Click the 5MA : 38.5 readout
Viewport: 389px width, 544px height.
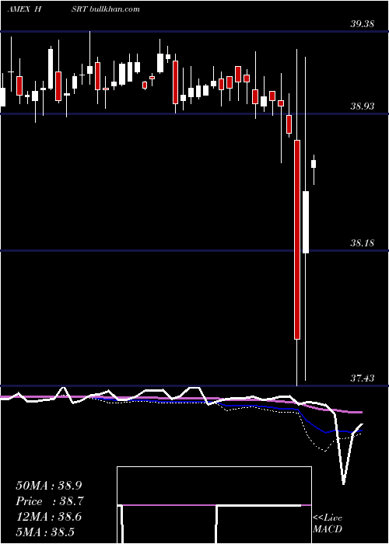click(x=45, y=532)
